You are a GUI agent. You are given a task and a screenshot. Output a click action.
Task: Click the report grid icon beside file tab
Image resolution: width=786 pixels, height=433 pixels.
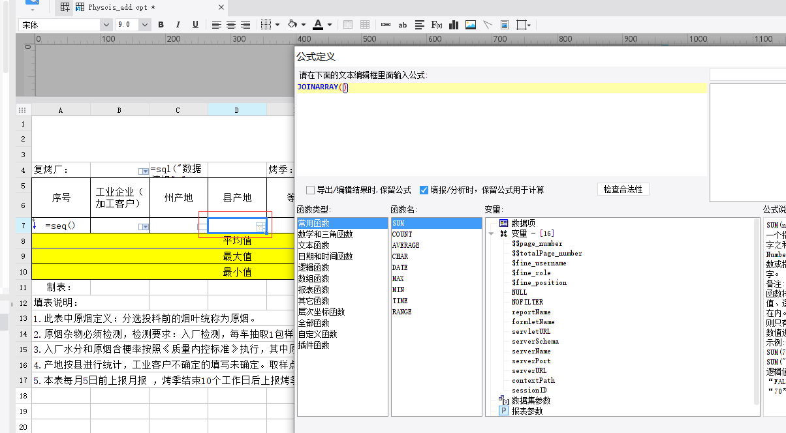coord(65,7)
